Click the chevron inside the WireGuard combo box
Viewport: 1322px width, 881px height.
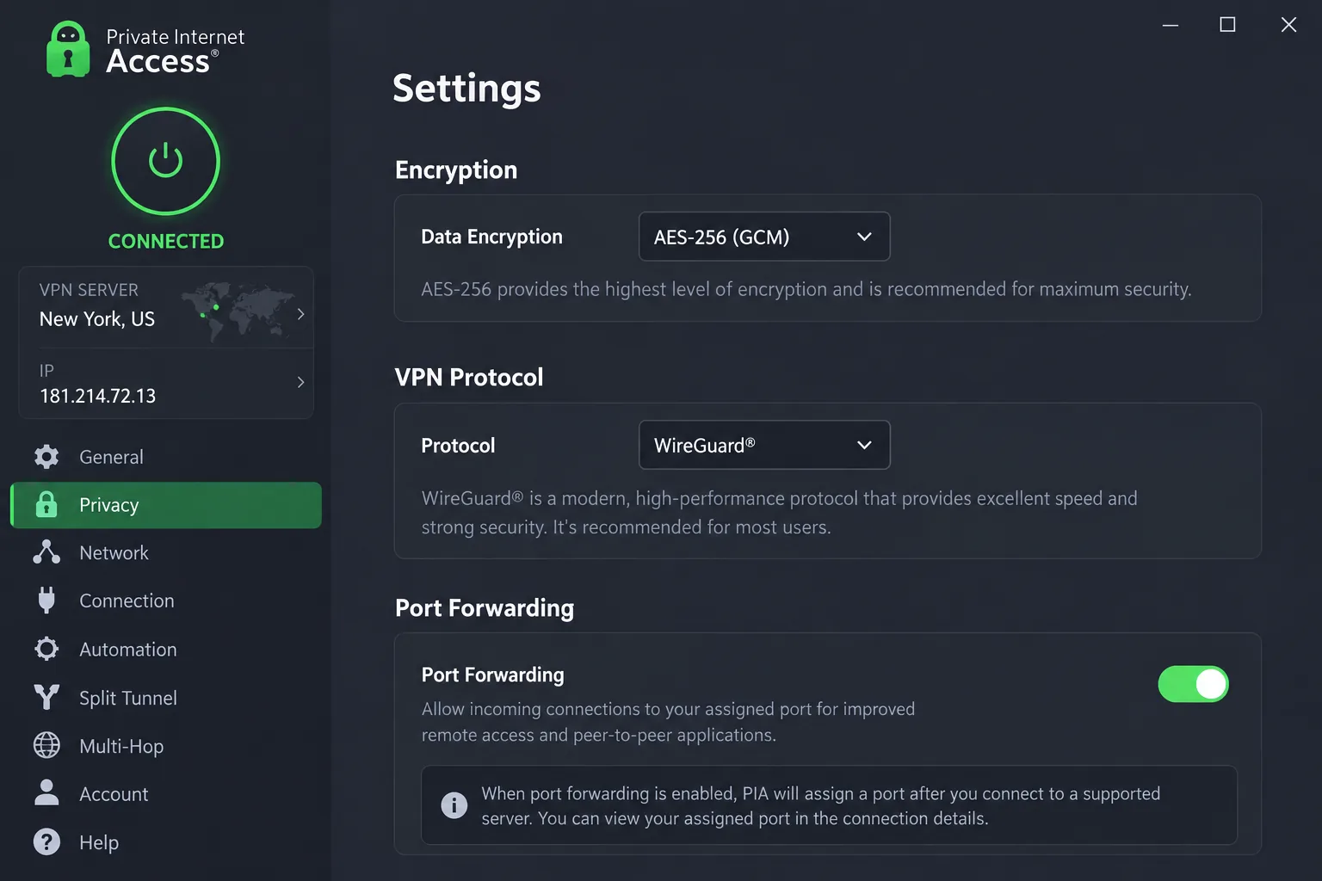(864, 445)
